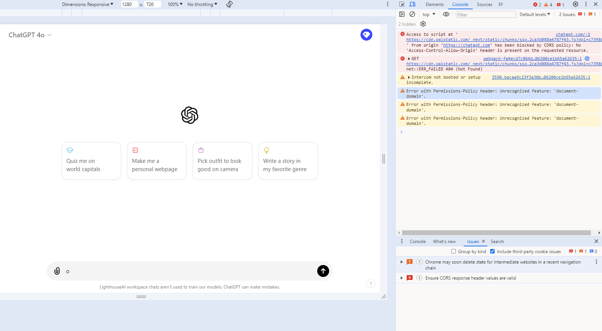Open the customize DevTools three-dot menu
The image size is (602, 331).
586,4
